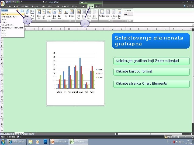194x145 pixels.
Task: Click the Series2 legend entry
Action: click(99, 74)
